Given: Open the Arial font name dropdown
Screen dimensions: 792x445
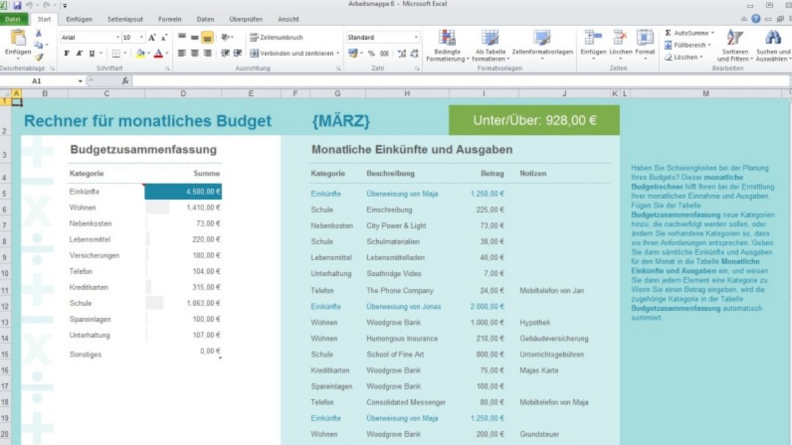Looking at the screenshot, I should [118, 38].
